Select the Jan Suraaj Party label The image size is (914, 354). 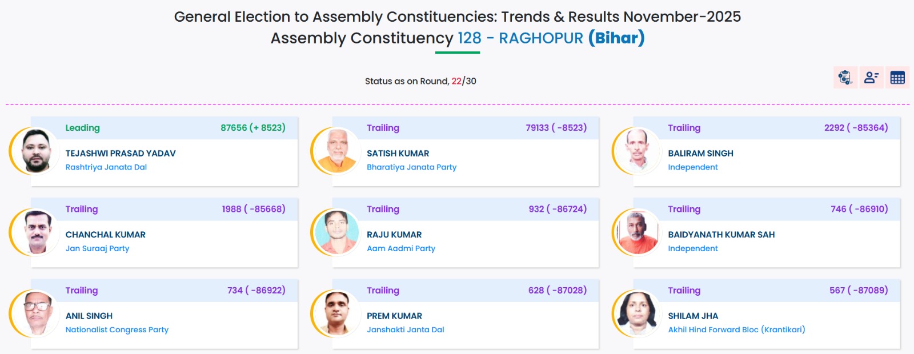[x=97, y=248]
